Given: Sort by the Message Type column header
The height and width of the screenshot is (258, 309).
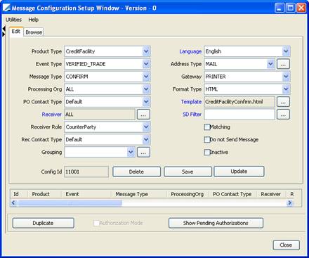Looking at the screenshot, I should (131, 194).
